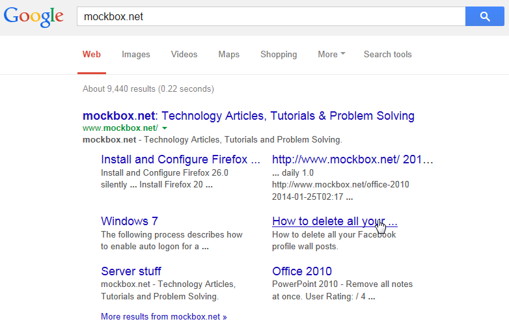Open the How to delete all your... link
This screenshot has height=328, width=509.
(x=335, y=221)
